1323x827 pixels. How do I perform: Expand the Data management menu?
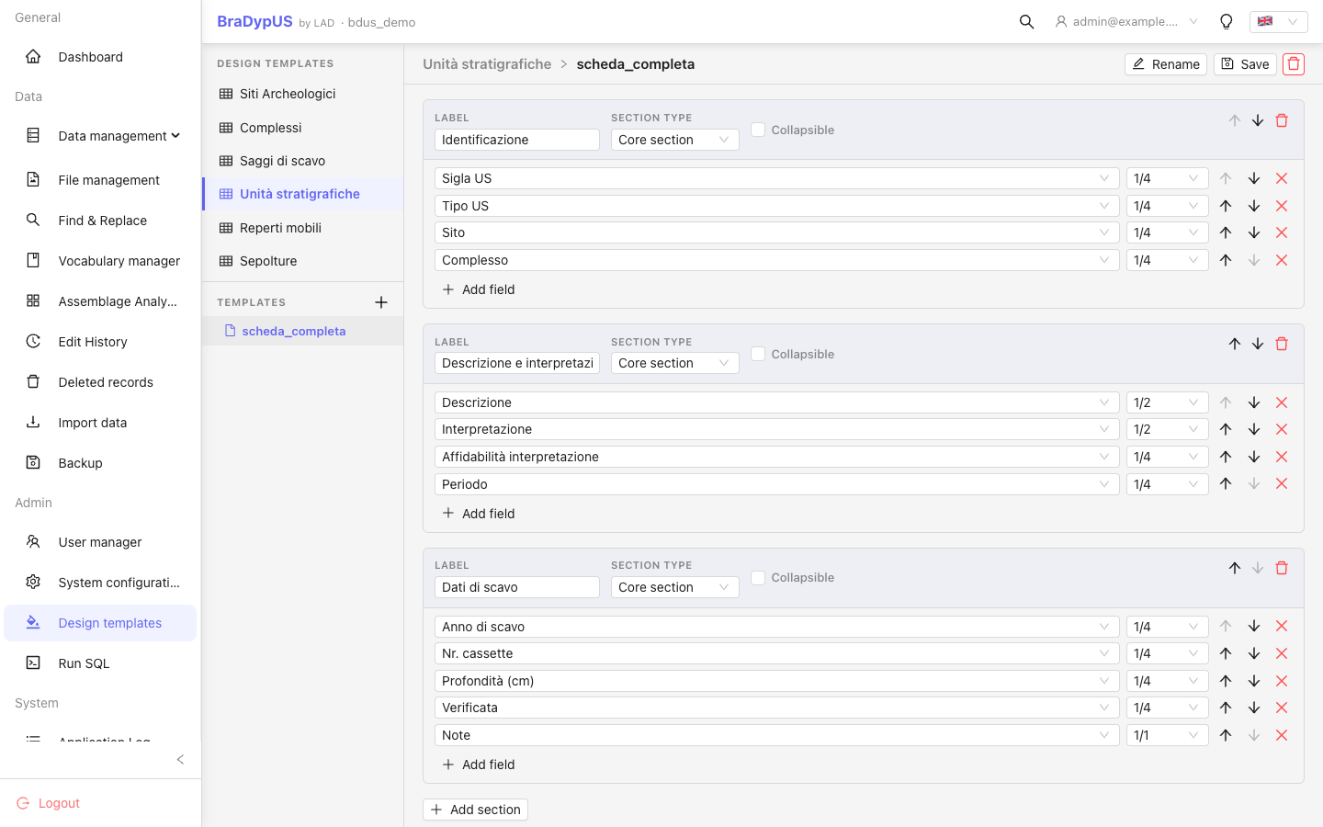(x=101, y=136)
